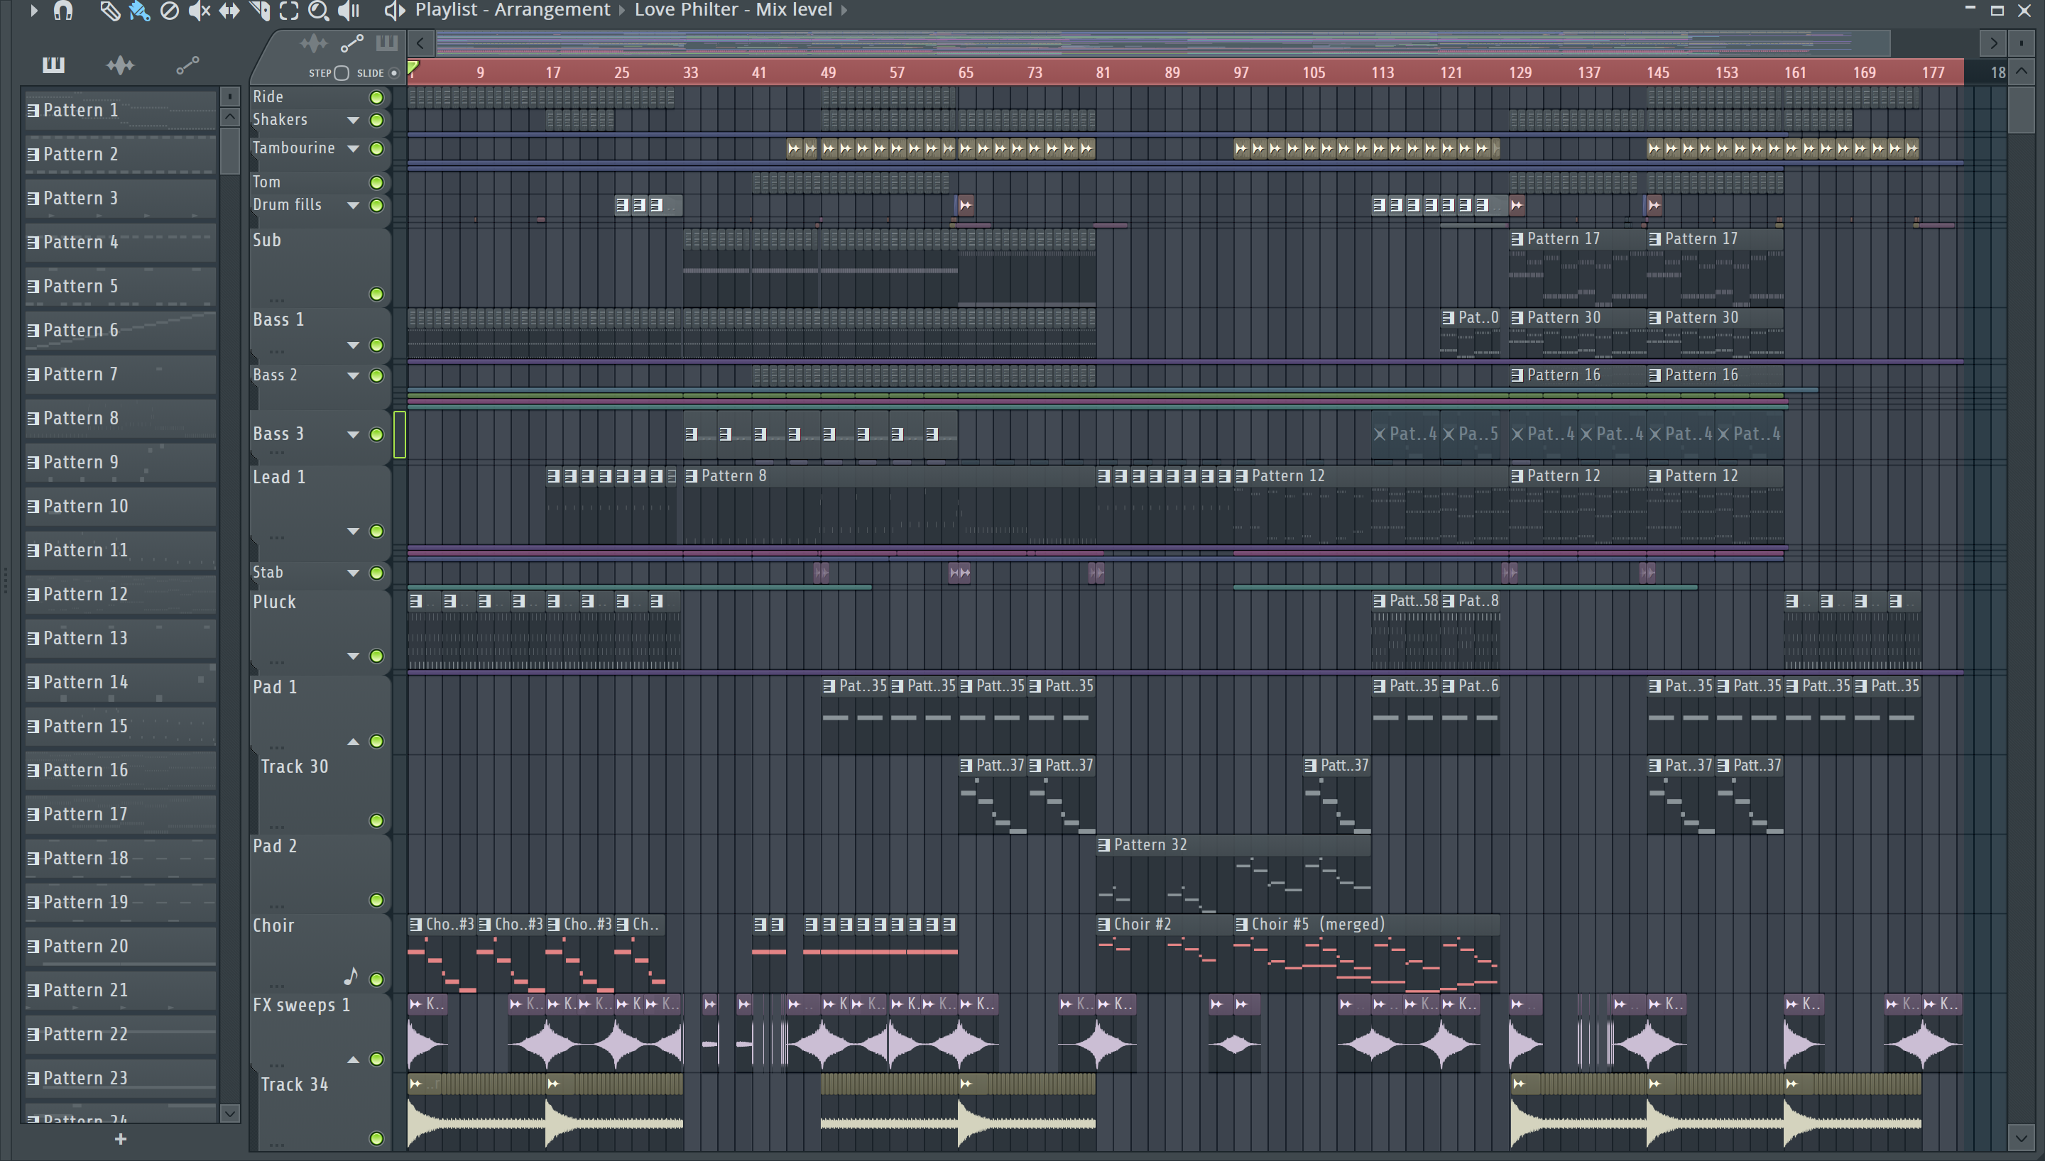Screen dimensions: 2045x1161
Task: Mute the Ride track
Action: [x=376, y=97]
